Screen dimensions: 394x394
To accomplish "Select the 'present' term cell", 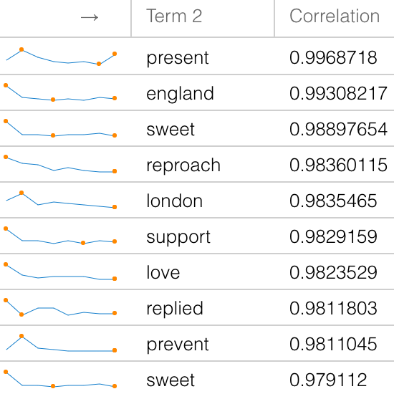I will (178, 58).
